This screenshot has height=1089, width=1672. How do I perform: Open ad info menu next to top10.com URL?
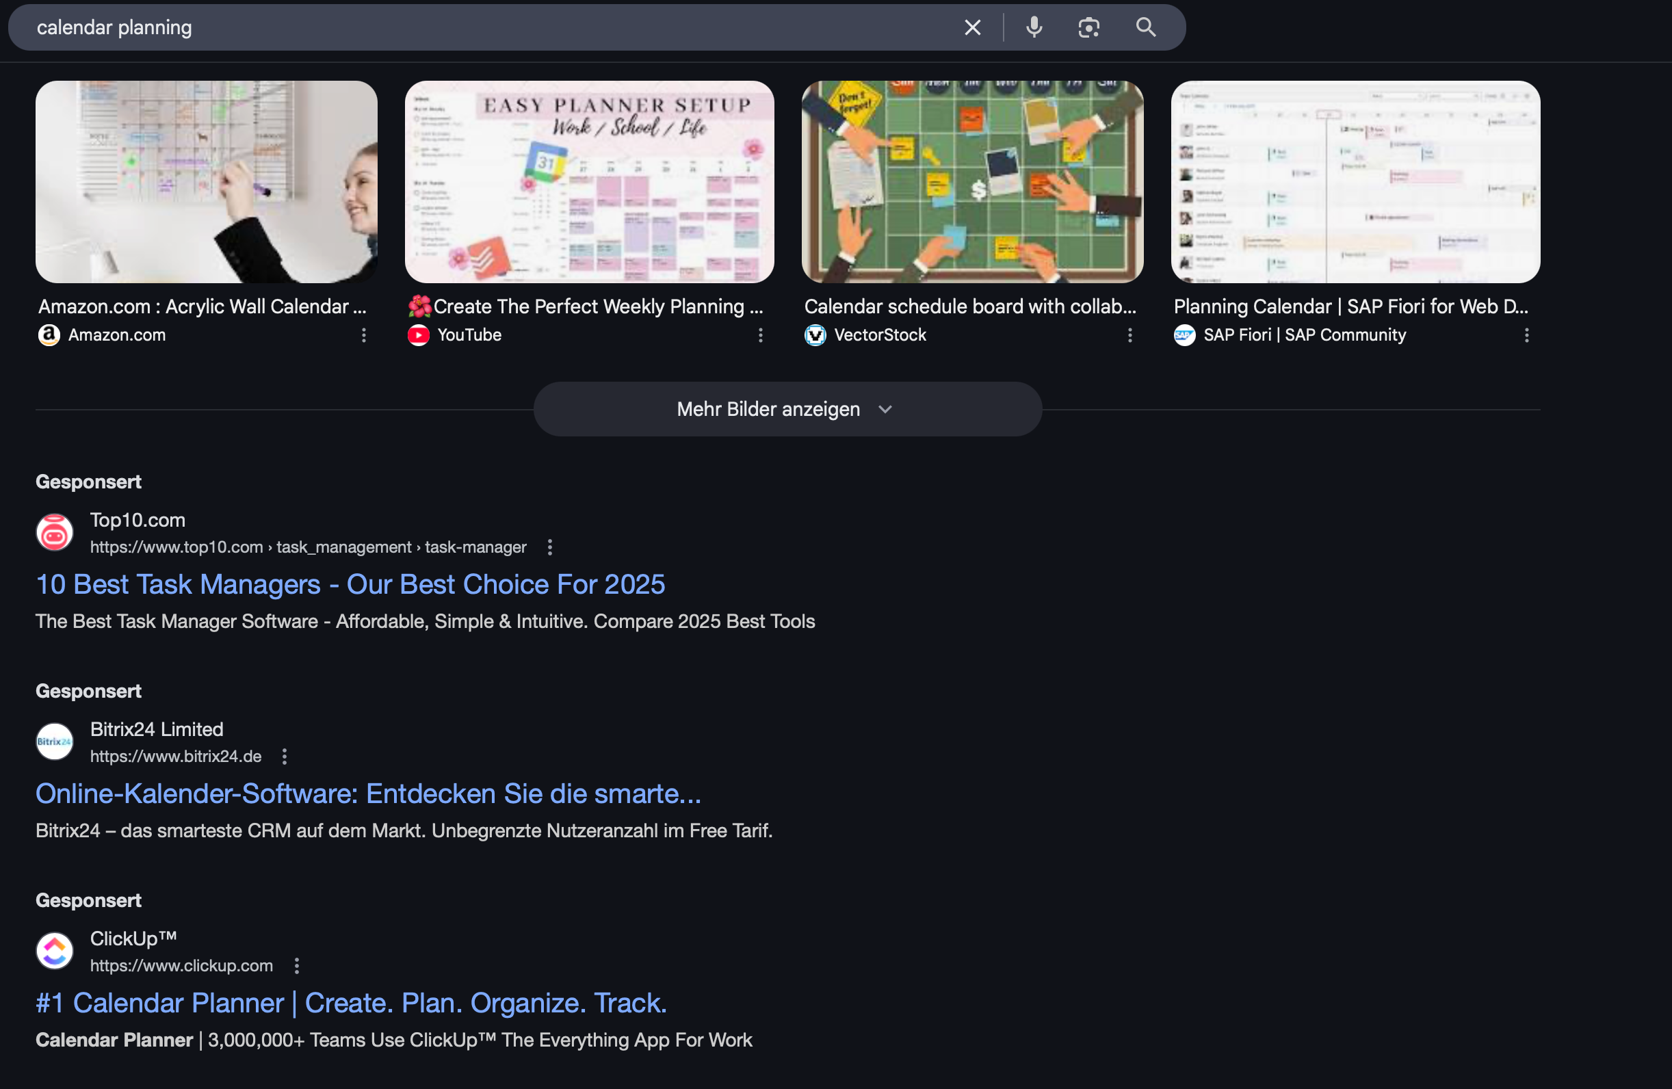(x=549, y=547)
